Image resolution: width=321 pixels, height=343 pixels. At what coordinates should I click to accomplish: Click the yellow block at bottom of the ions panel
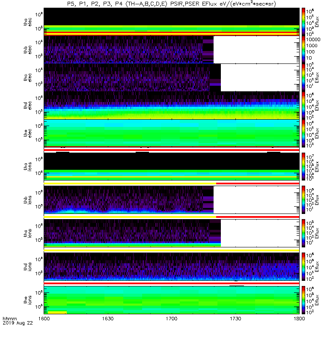57,313
